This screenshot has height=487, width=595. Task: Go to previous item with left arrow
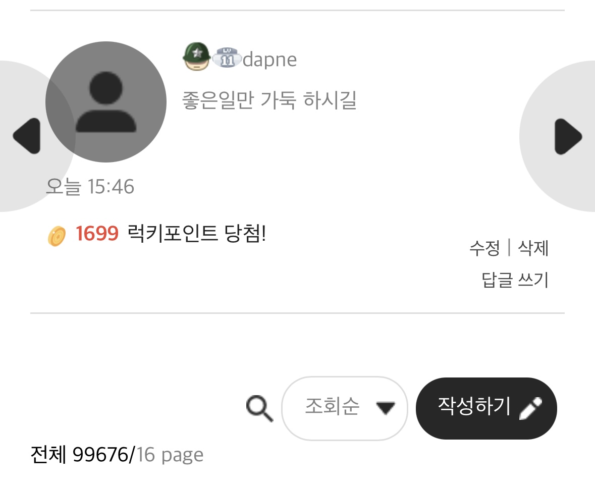(x=27, y=136)
